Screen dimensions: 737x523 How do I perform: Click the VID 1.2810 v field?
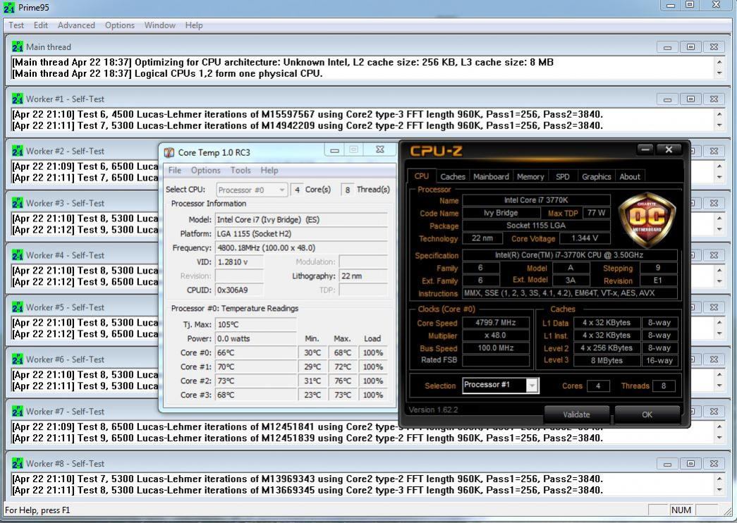239,261
